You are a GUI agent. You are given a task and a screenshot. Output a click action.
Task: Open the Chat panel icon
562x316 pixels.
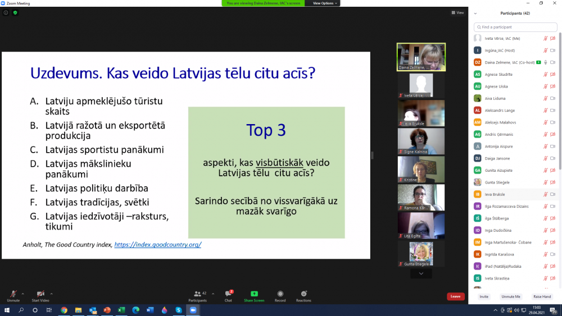point(228,294)
